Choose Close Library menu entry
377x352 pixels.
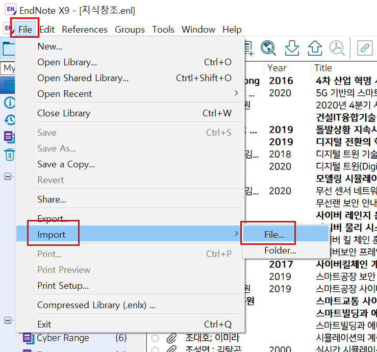(130, 113)
